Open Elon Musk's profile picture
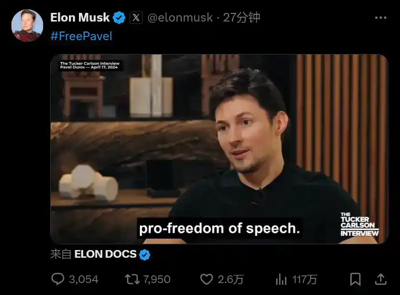 pos(27,25)
